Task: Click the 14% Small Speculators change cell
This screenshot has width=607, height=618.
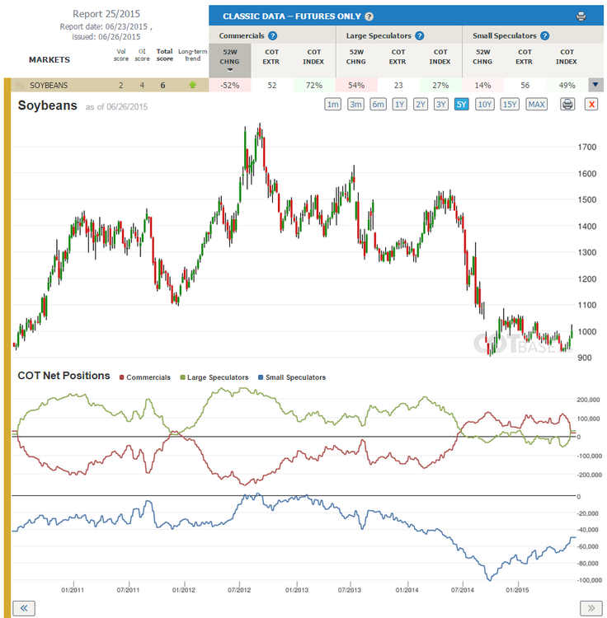Action: pos(482,85)
